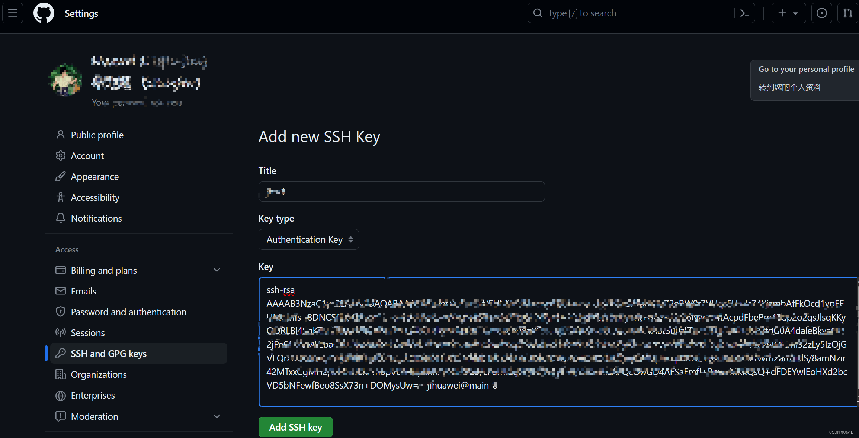The height and width of the screenshot is (438, 859).
Task: Click the issues dashboard circle icon
Action: [x=821, y=13]
